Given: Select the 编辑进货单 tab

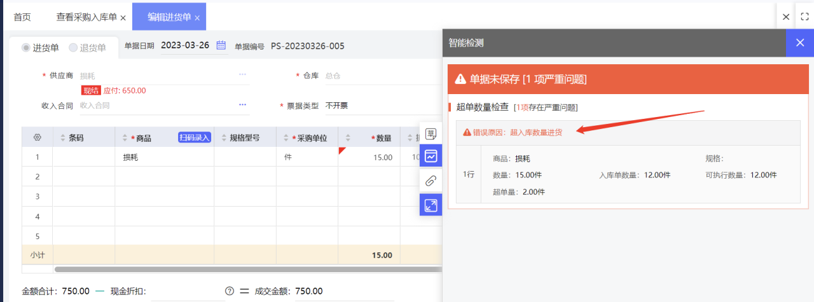Looking at the screenshot, I should [170, 17].
